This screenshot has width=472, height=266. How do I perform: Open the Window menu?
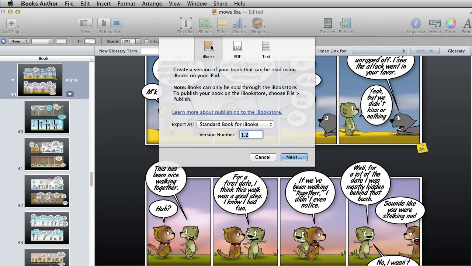click(x=197, y=4)
